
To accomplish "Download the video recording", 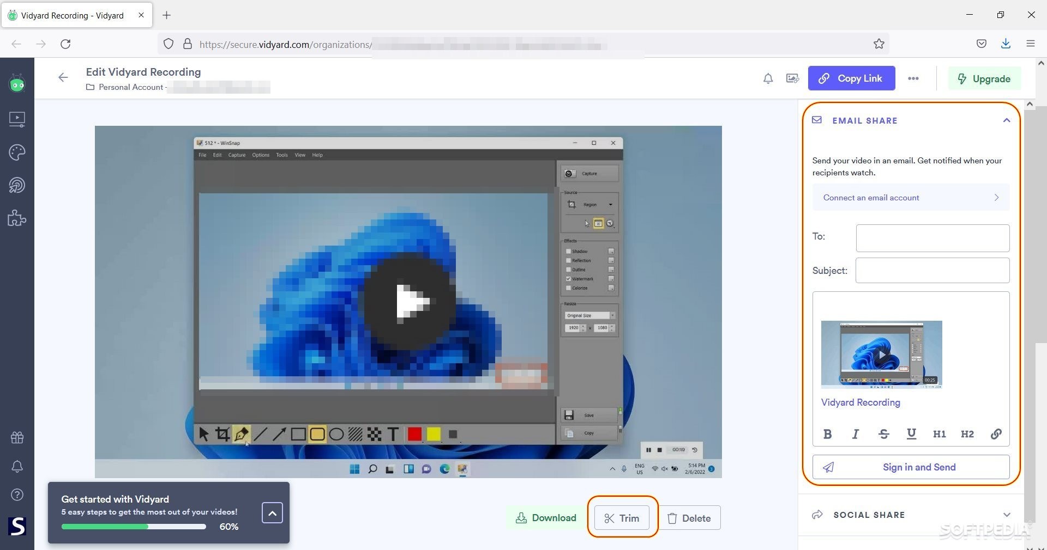I will pos(546,518).
